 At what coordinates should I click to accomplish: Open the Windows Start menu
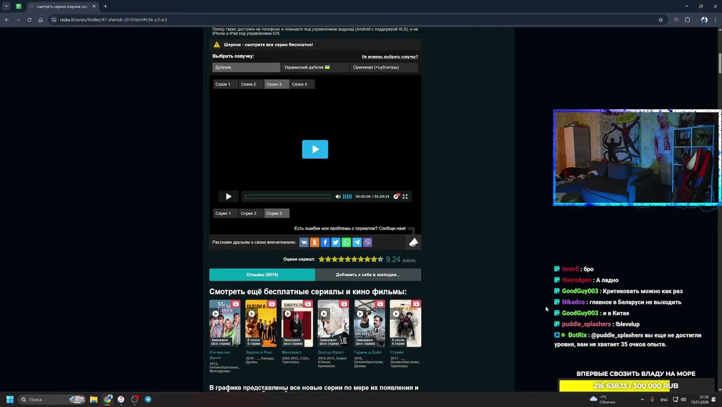coord(10,400)
